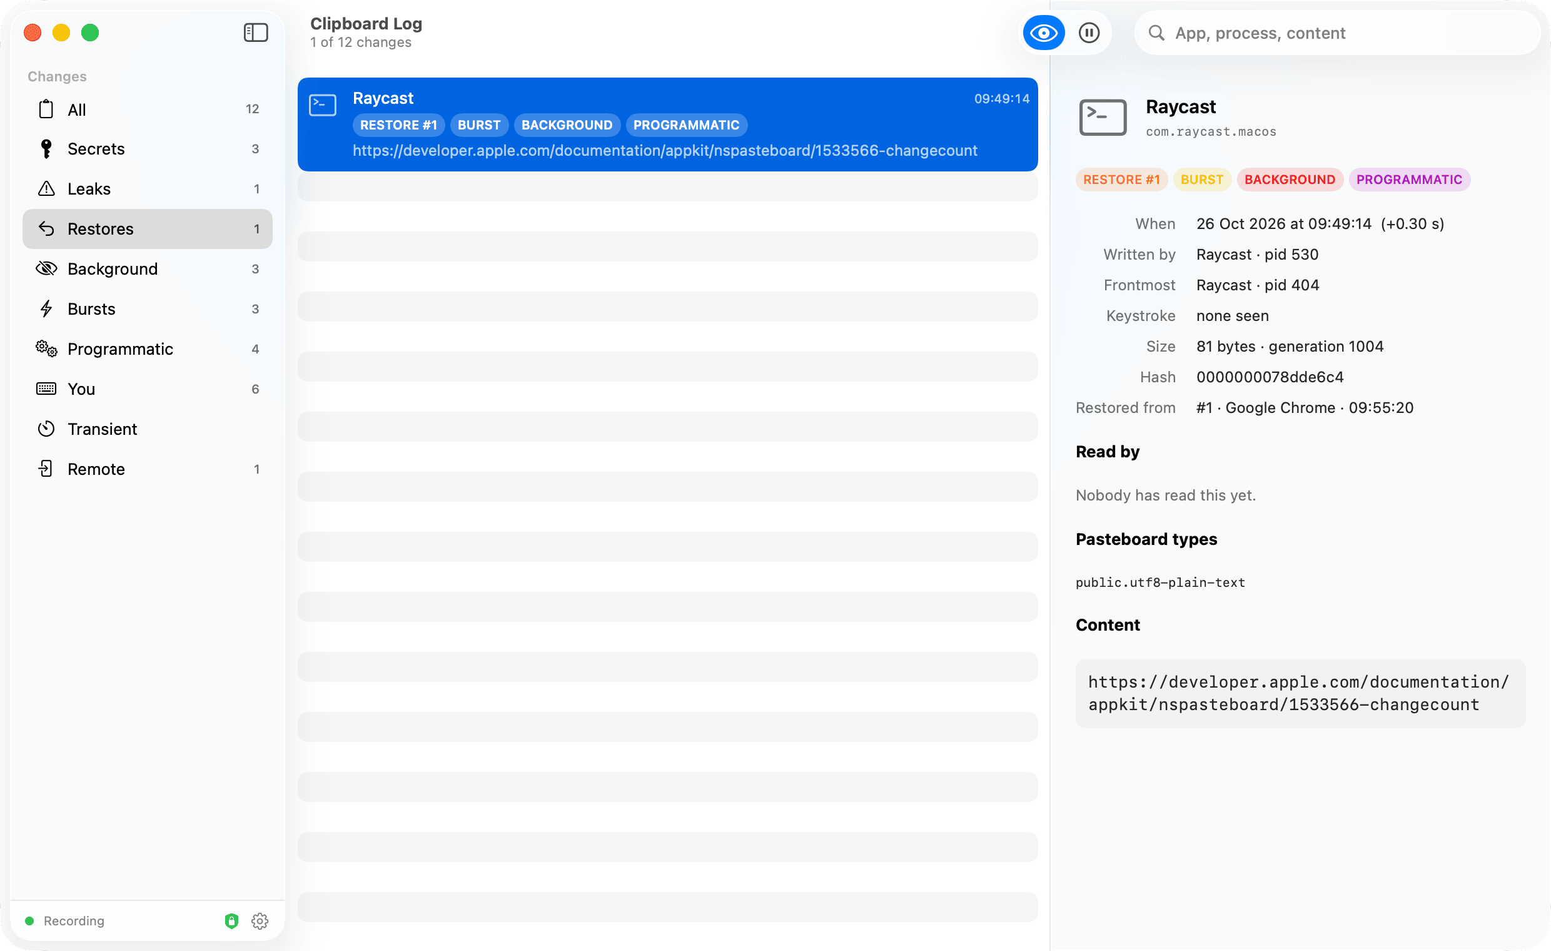This screenshot has height=951, width=1551.
Task: Show the Bursts category
Action: pos(148,309)
